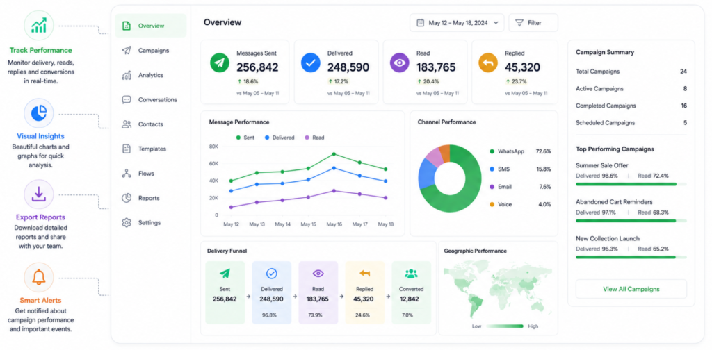The width and height of the screenshot is (712, 350).
Task: Click the green Messages Sent plane icon
Action: pyautogui.click(x=219, y=62)
